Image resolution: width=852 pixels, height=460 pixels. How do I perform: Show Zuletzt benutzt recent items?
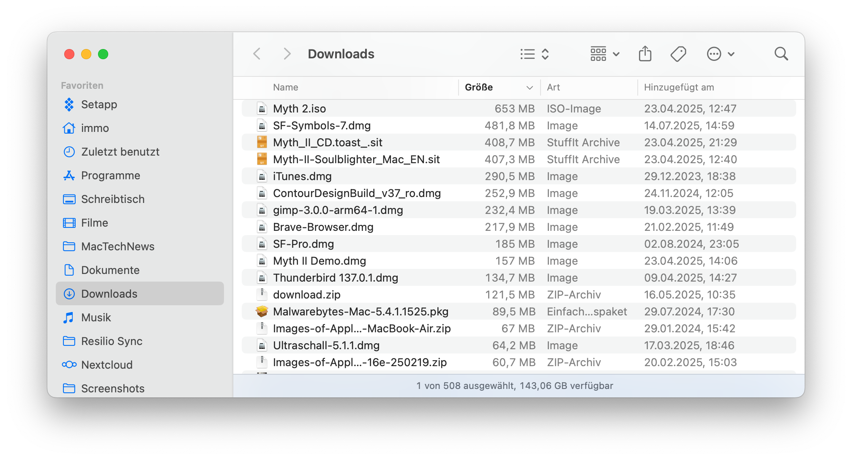pos(140,152)
